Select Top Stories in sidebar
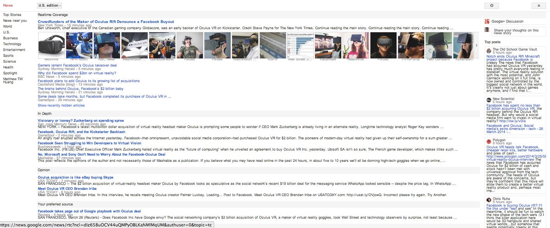The width and height of the screenshot is (550, 228). (x=12, y=15)
